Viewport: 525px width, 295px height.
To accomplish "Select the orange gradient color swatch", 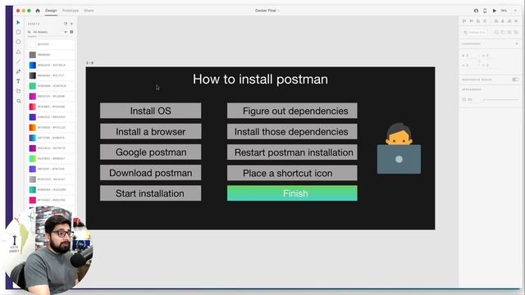I will pos(33,128).
